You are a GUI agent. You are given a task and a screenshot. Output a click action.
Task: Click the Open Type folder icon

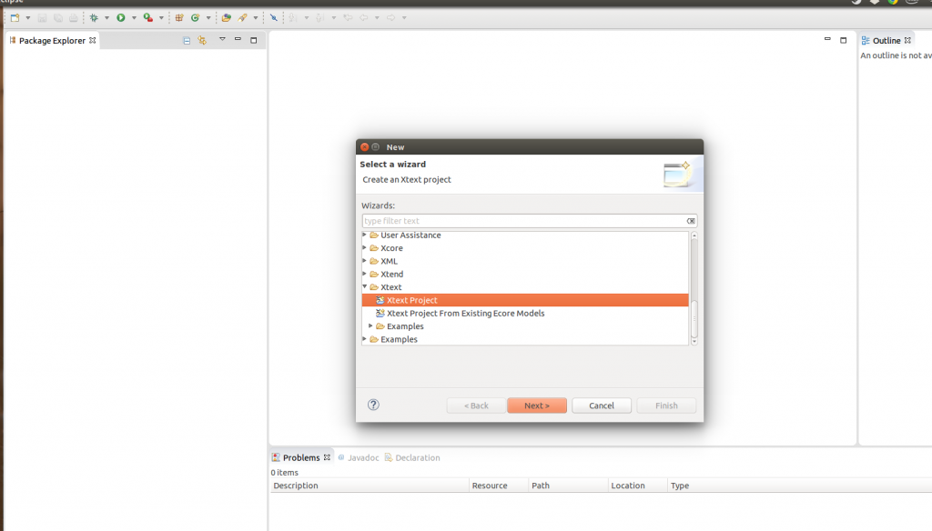(x=226, y=18)
